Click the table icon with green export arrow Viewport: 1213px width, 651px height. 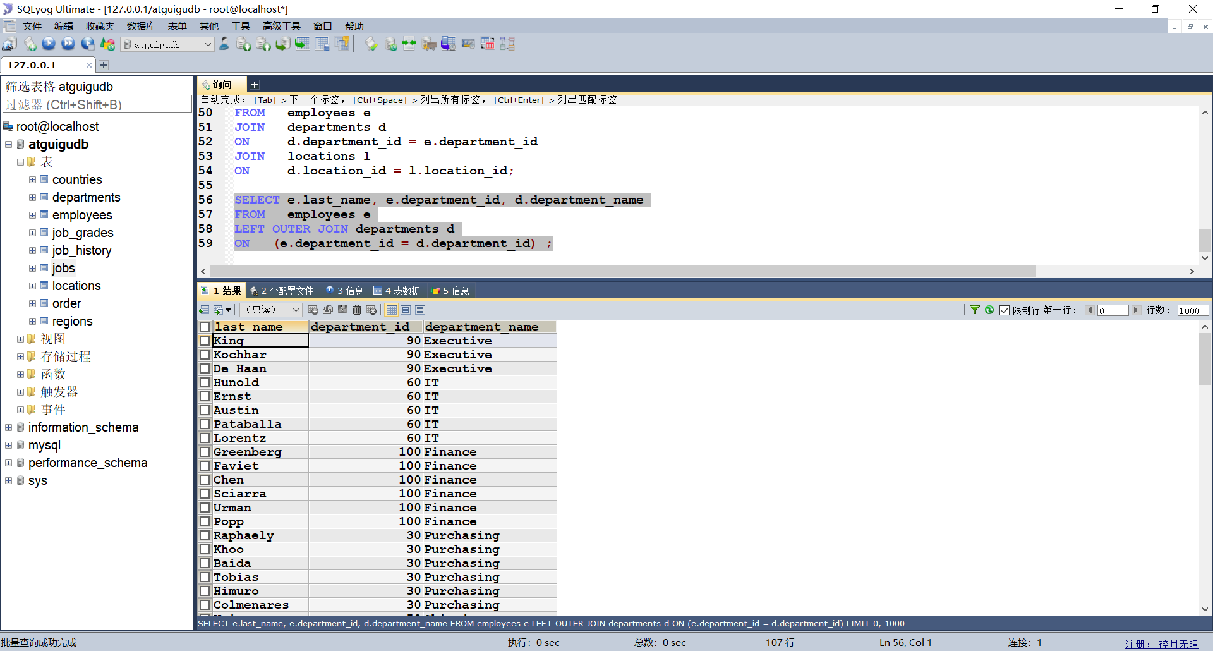pos(303,44)
